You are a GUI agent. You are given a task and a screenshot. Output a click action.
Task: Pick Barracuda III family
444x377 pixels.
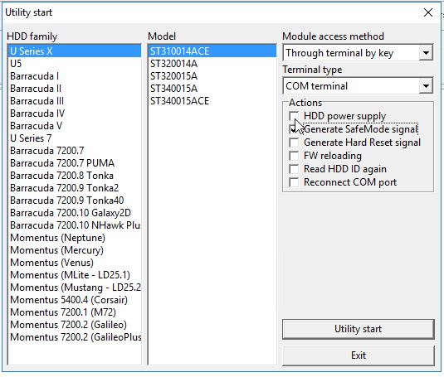(75, 101)
